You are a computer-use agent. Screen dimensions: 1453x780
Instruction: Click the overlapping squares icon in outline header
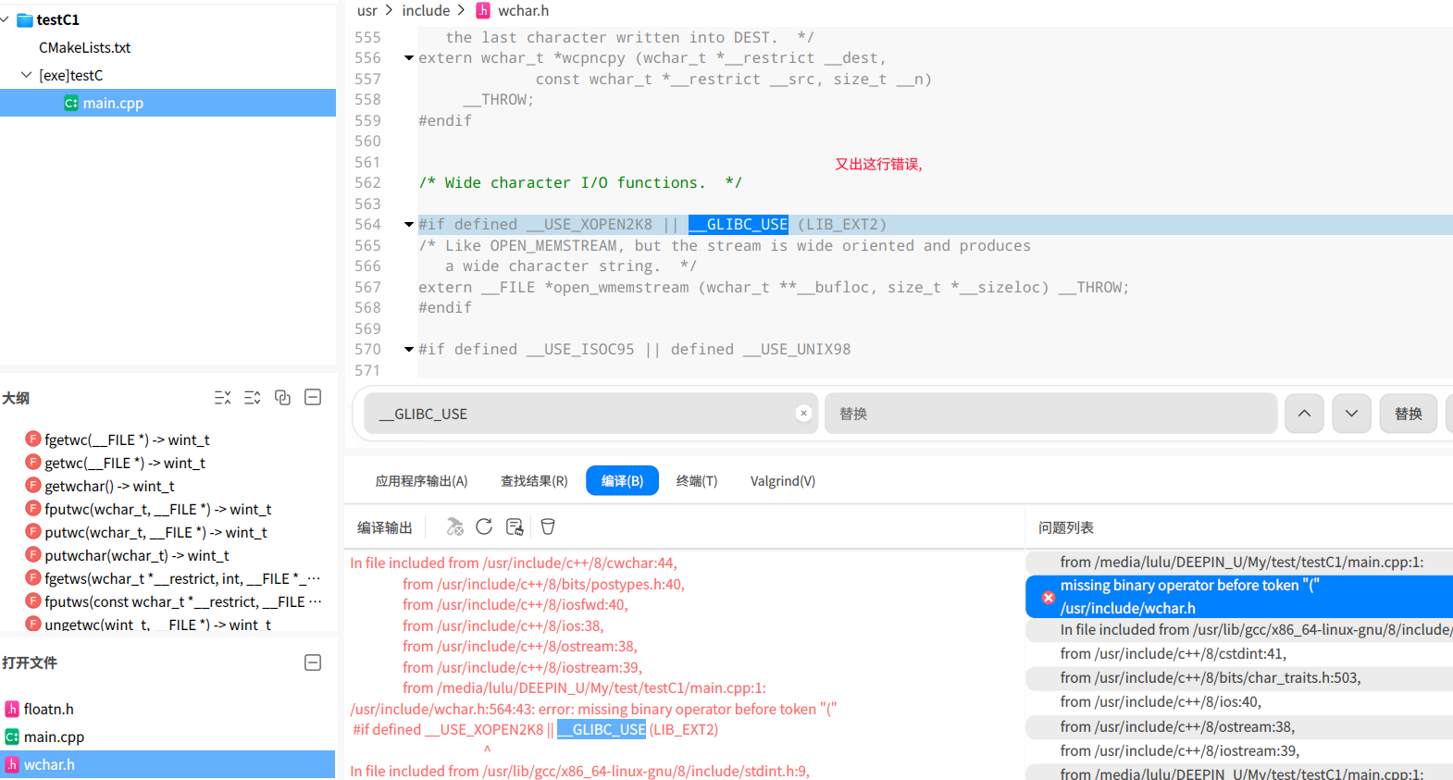pos(283,398)
